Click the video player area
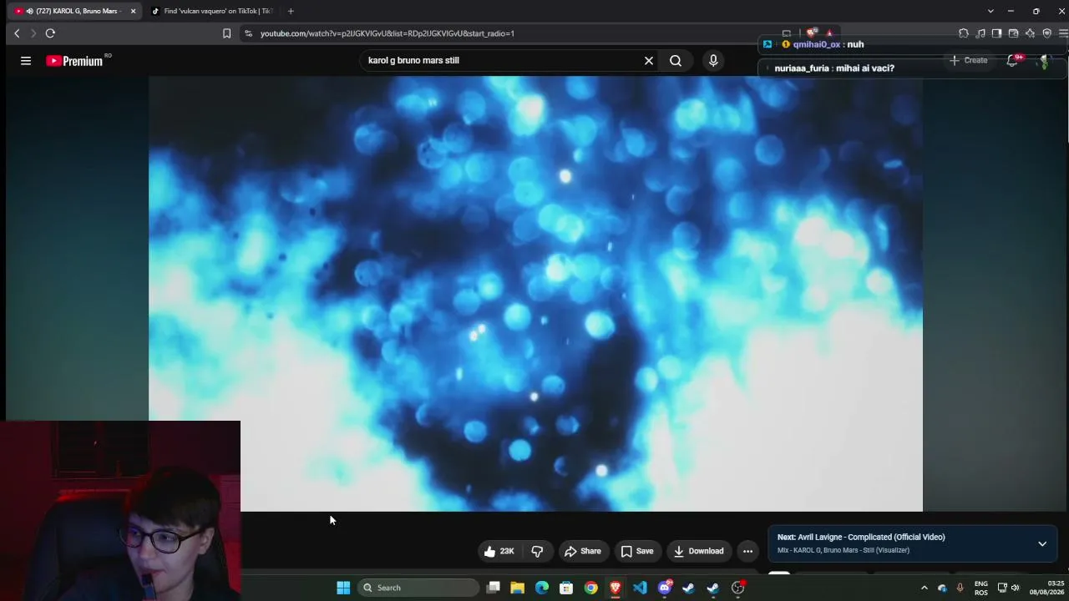Viewport: 1069px width, 601px height. click(x=535, y=294)
